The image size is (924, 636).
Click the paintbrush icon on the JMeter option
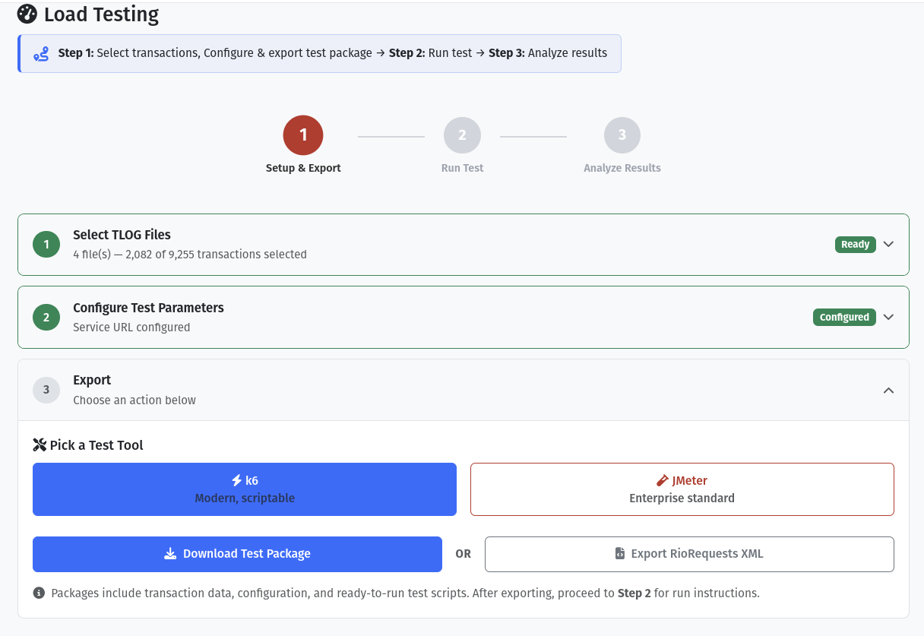tap(662, 480)
